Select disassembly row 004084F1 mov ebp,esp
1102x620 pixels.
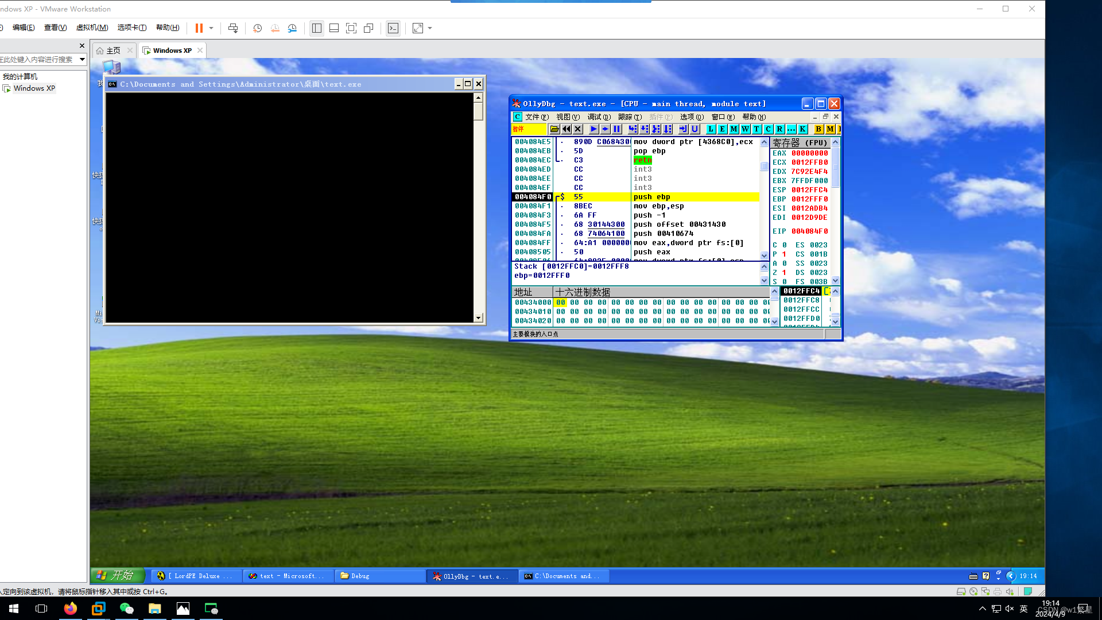tap(636, 206)
